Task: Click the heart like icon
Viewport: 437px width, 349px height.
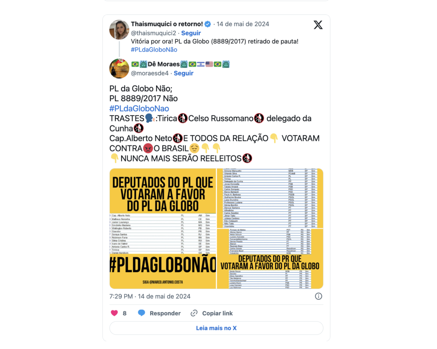Action: 114,313
